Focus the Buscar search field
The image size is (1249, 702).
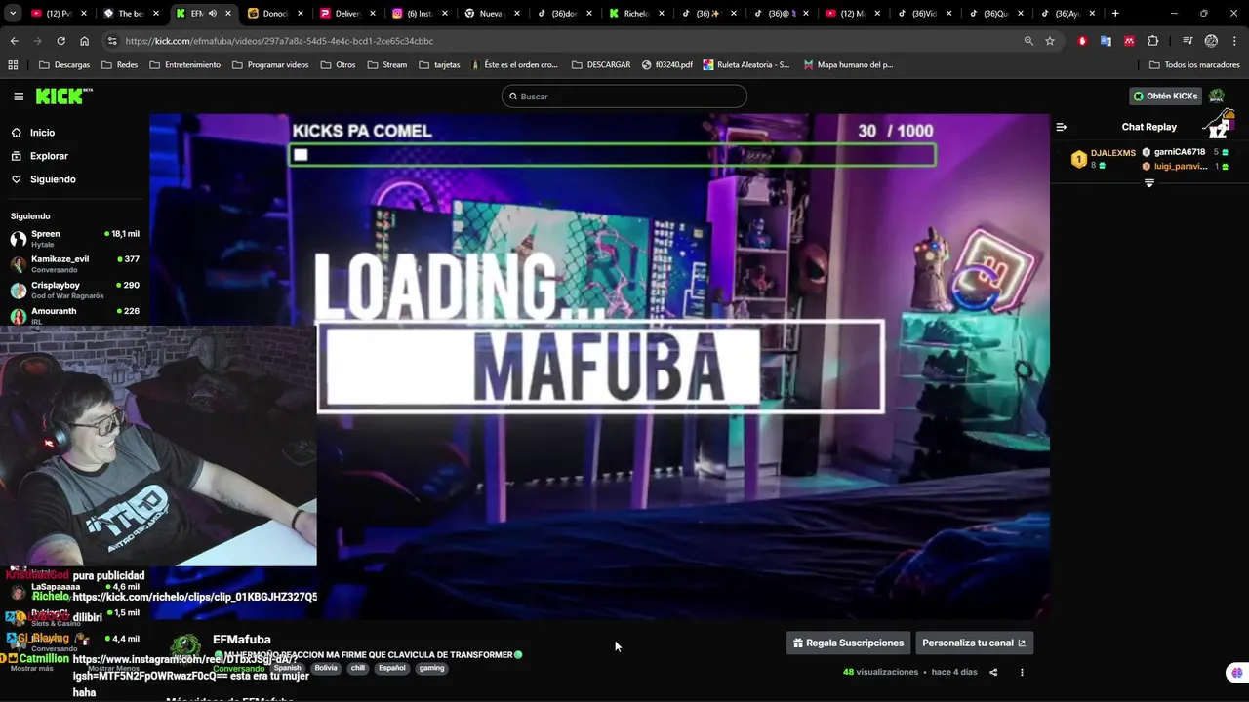[624, 97]
